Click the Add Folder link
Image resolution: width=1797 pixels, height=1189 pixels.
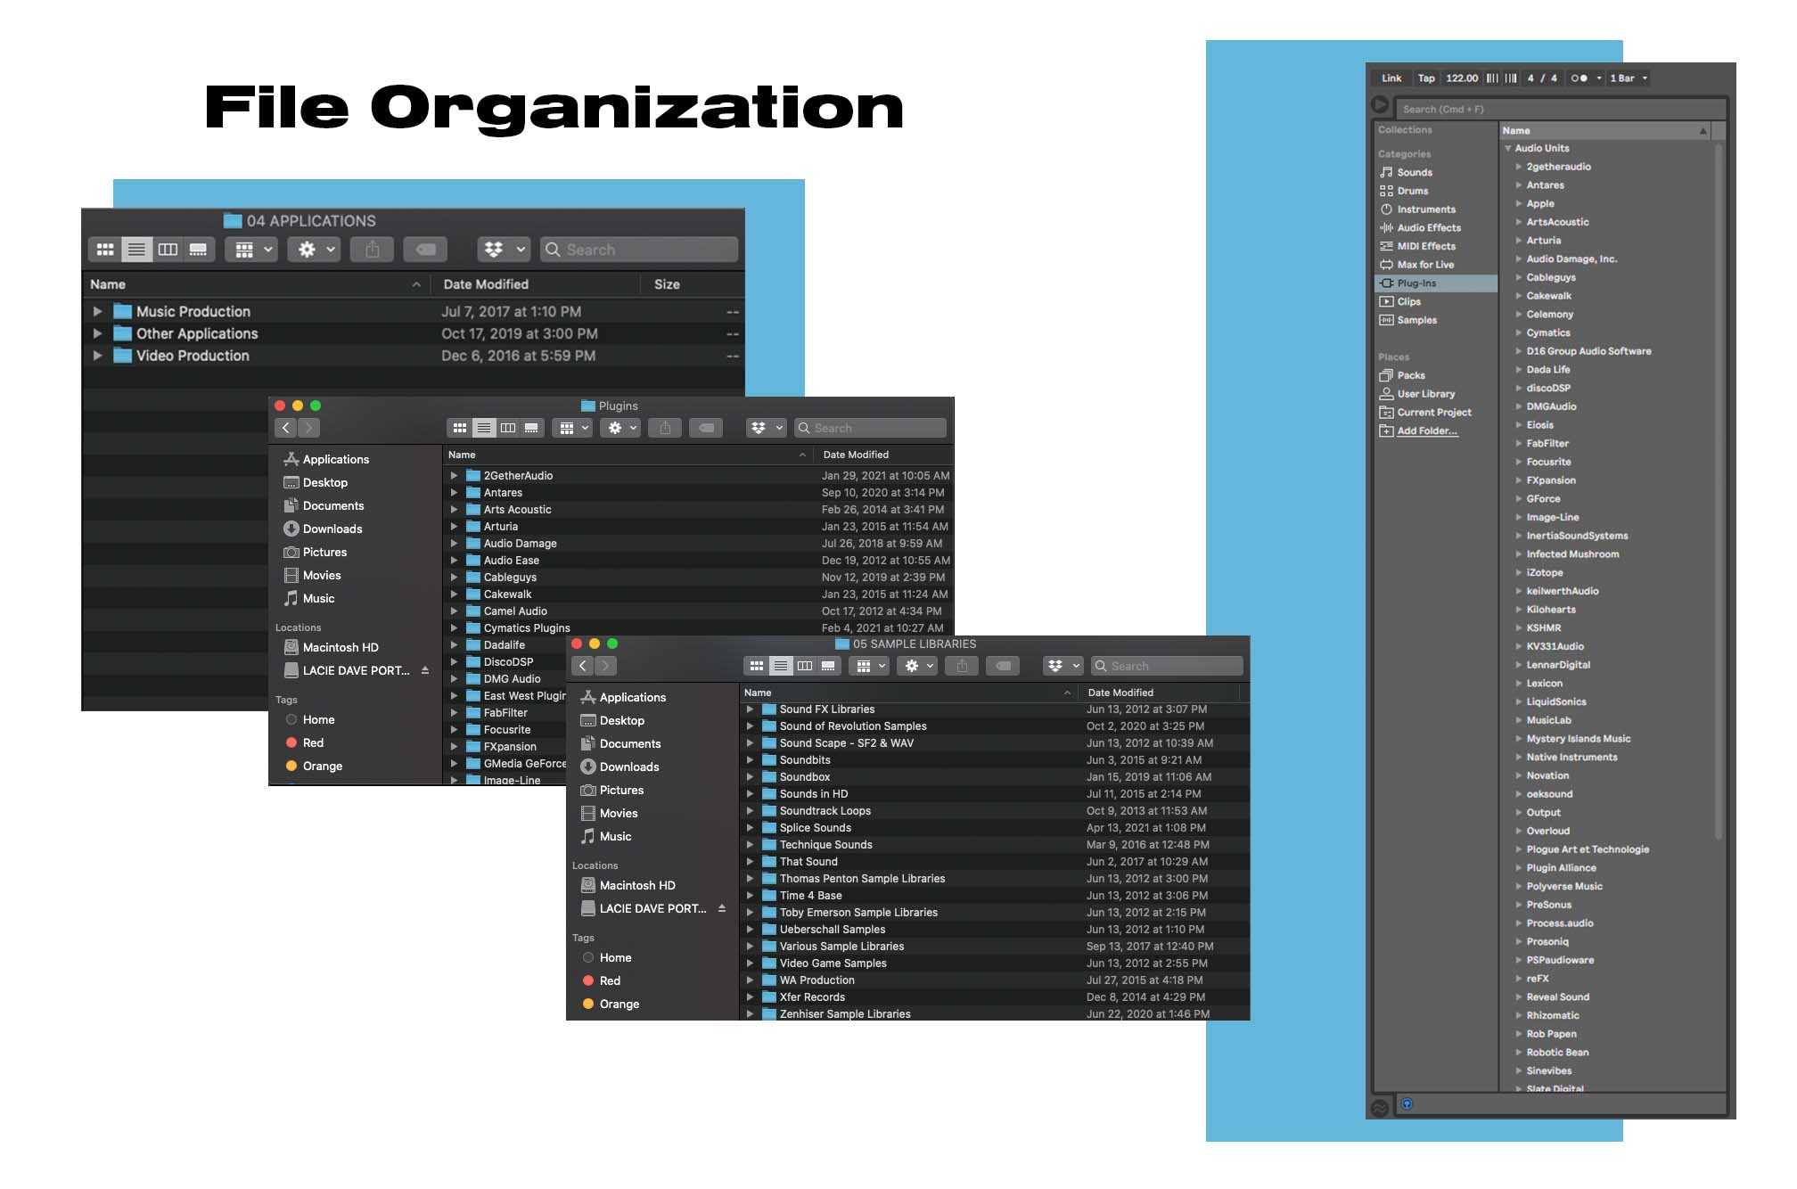1426,430
